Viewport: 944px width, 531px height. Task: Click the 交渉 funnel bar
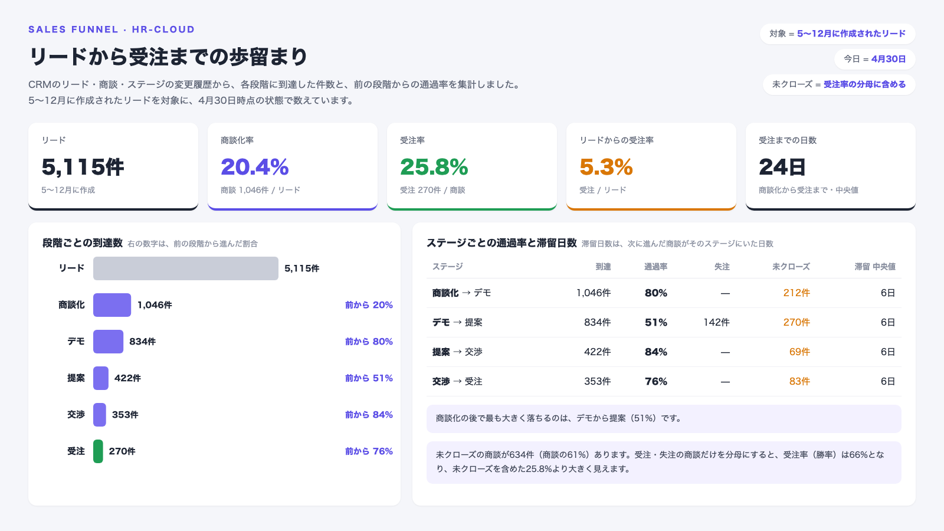[100, 415]
